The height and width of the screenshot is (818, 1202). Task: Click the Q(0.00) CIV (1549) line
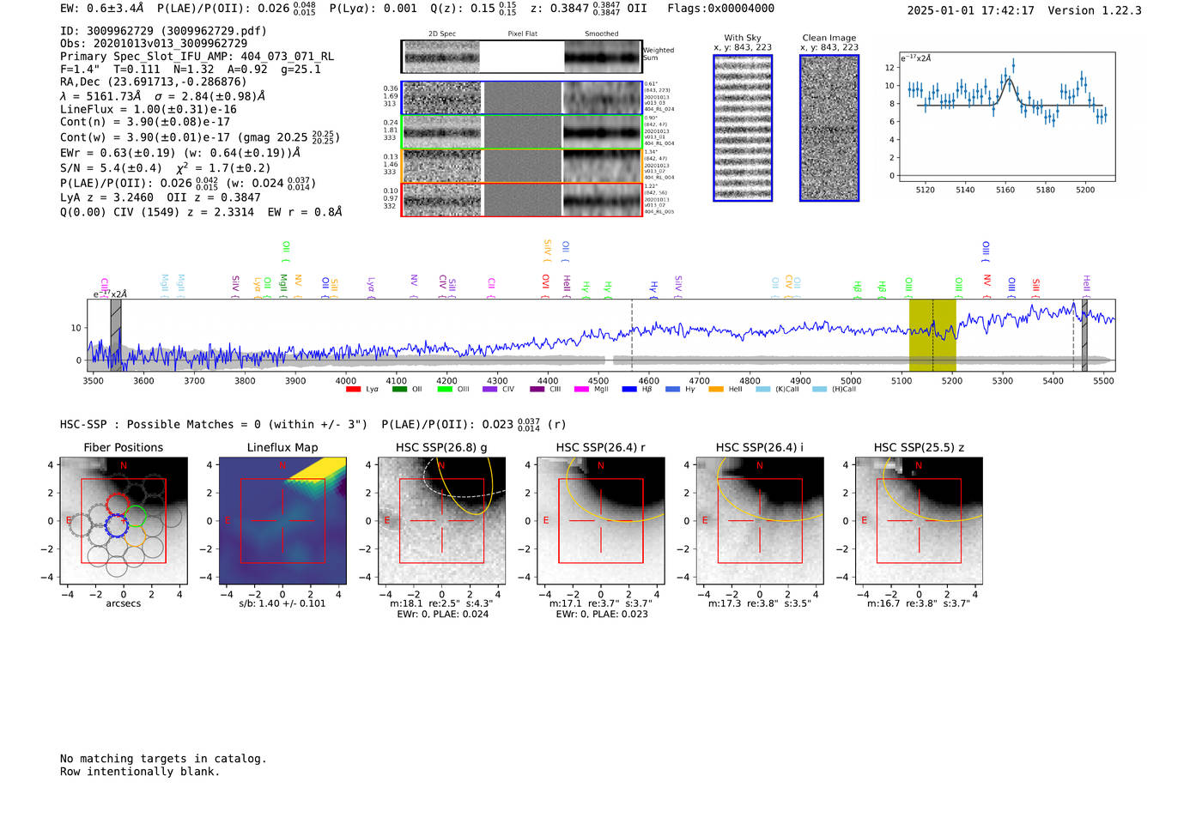[x=201, y=212]
